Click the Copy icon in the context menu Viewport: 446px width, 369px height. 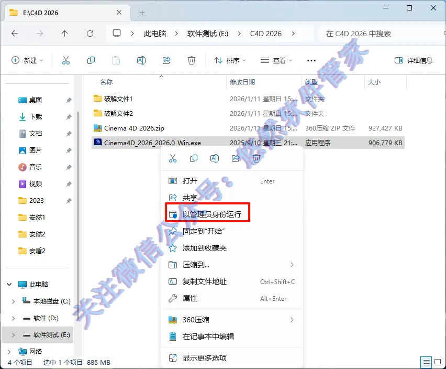pos(194,158)
